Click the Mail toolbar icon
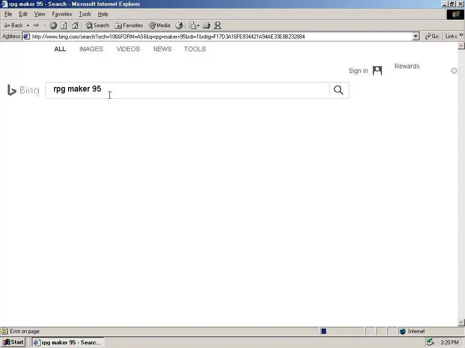This screenshot has height=348, width=465. pos(193,25)
